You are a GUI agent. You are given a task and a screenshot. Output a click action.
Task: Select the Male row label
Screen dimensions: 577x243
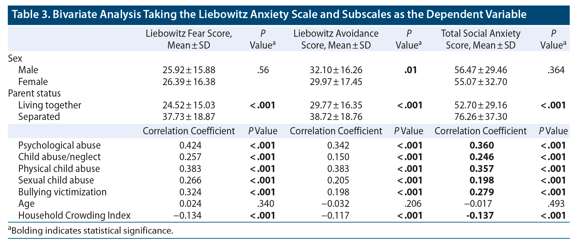[28, 70]
